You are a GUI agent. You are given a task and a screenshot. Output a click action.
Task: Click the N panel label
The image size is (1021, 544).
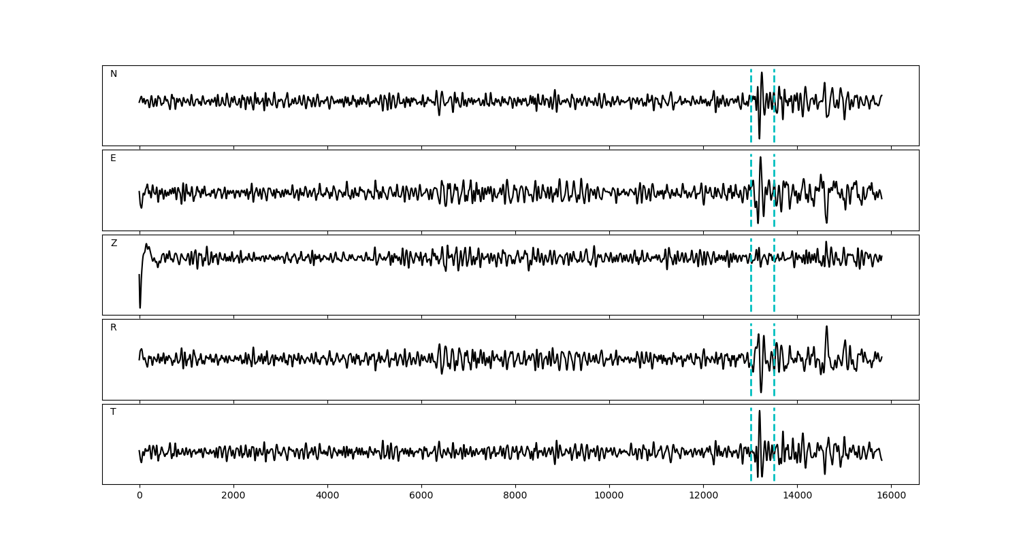[x=114, y=74]
